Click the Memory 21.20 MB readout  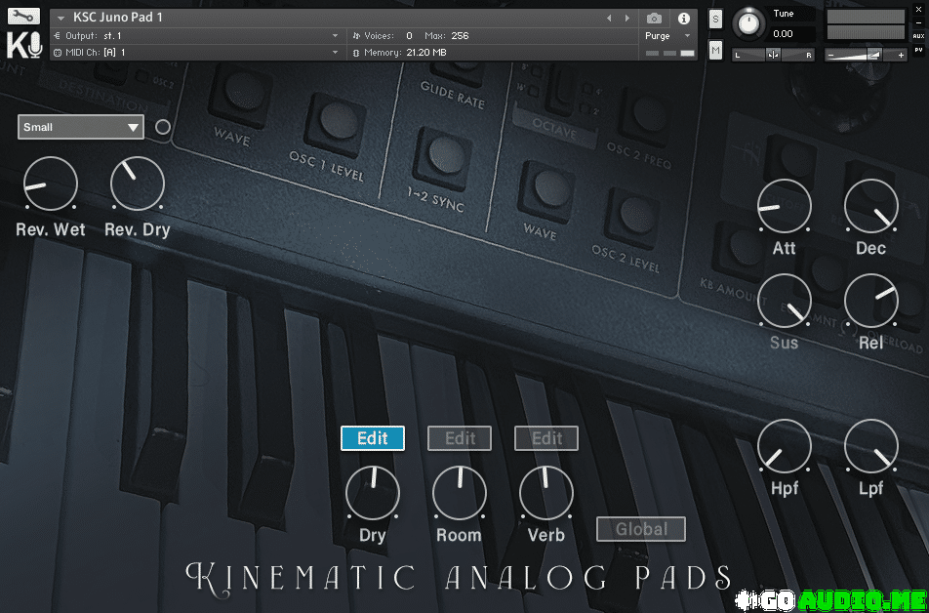(x=405, y=52)
